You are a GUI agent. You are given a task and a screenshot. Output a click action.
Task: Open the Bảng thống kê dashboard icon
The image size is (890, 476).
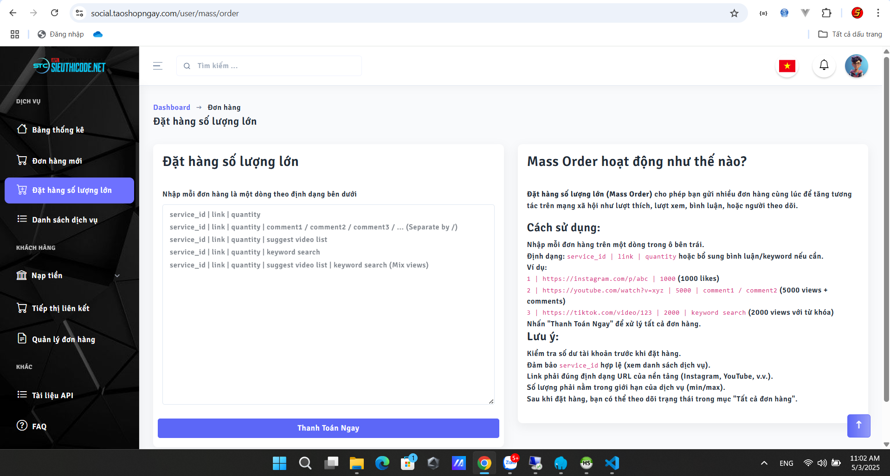(21, 130)
